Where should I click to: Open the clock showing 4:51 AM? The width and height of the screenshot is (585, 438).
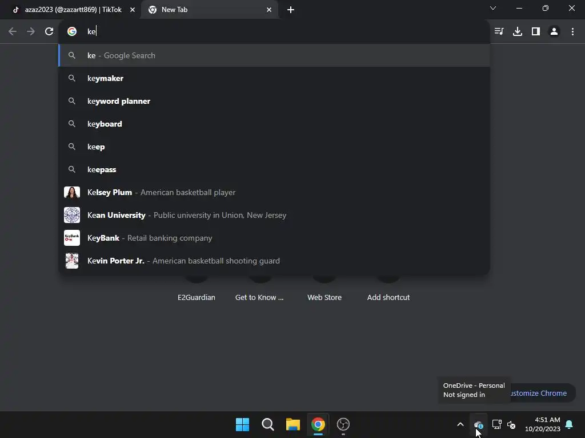tap(543, 424)
